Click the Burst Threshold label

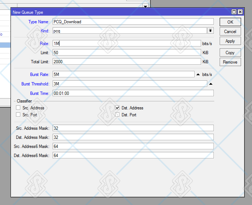pyautogui.click(x=35, y=84)
